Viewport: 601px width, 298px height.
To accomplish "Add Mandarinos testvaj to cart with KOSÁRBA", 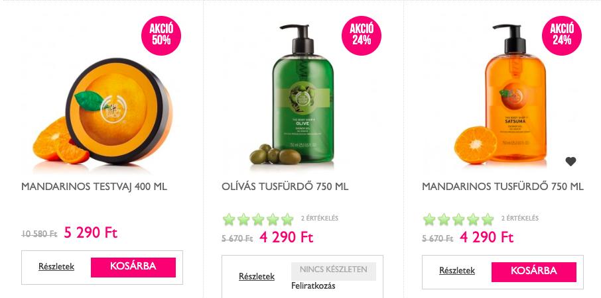I will tap(133, 267).
